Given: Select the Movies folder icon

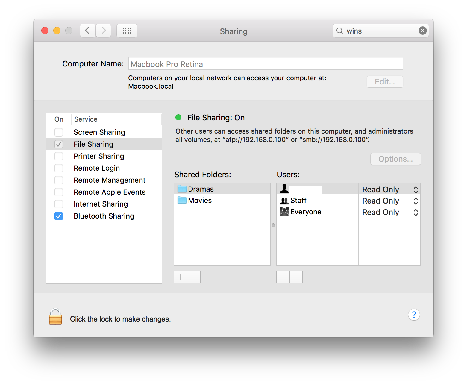Looking at the screenshot, I should point(182,200).
